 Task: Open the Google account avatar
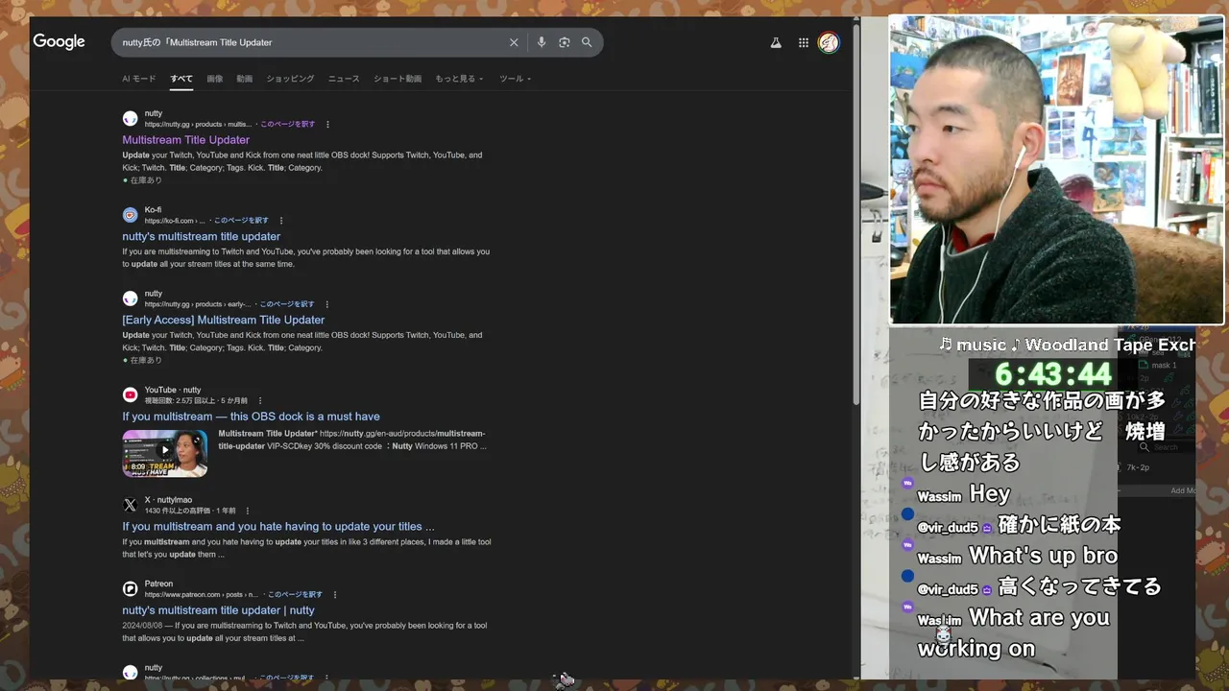coord(829,42)
